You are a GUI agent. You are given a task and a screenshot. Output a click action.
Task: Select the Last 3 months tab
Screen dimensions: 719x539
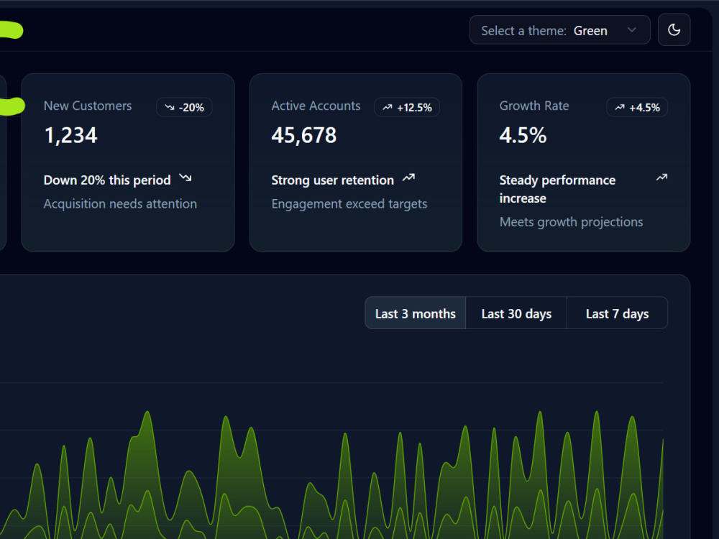415,313
